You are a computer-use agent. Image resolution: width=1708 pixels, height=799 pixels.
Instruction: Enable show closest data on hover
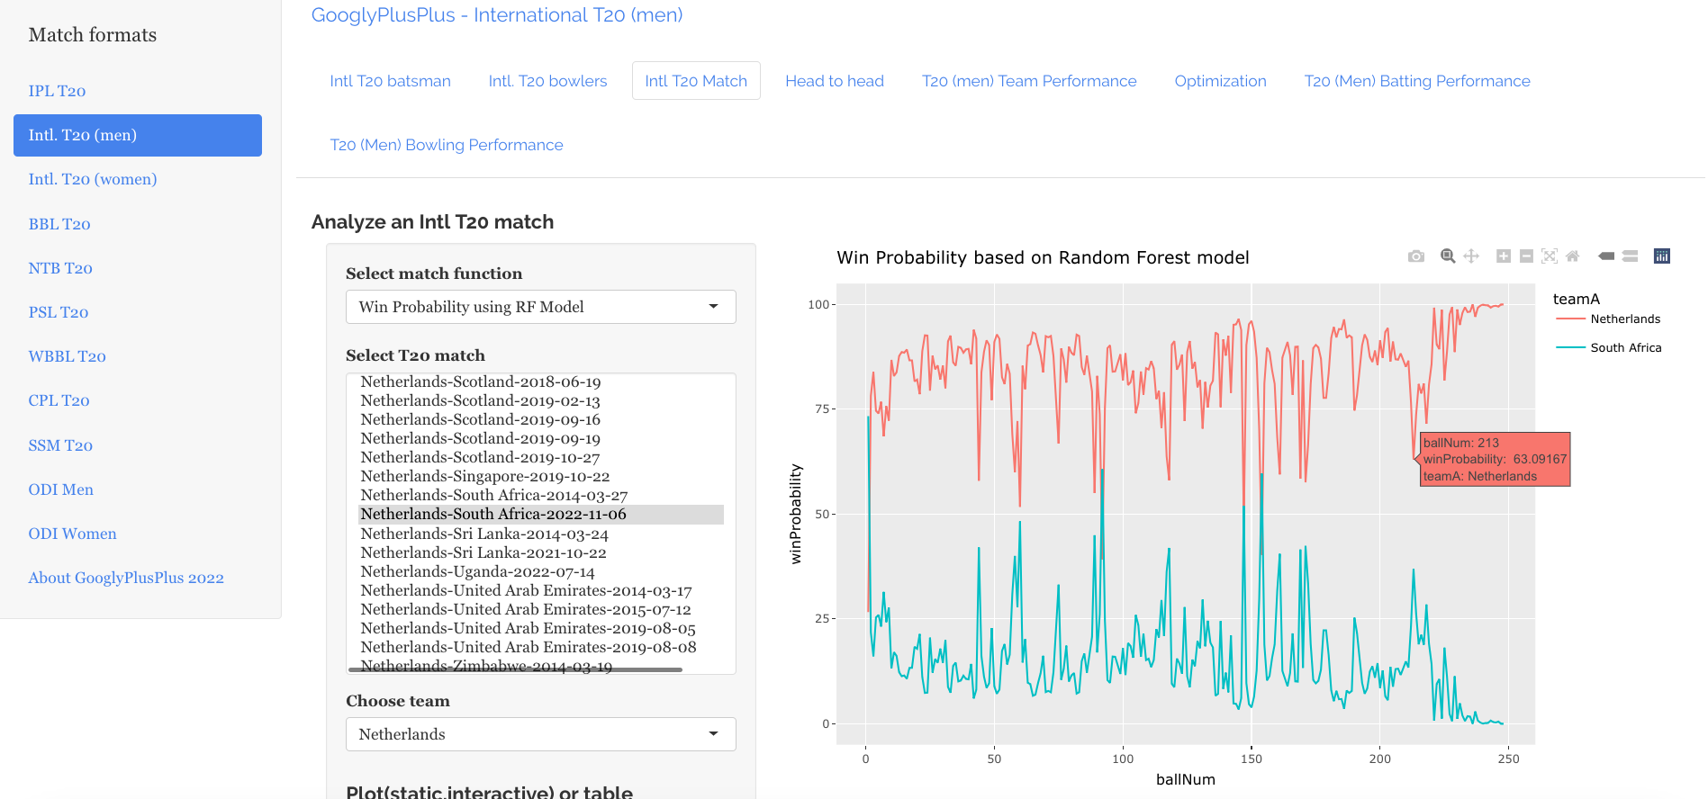click(x=1606, y=256)
